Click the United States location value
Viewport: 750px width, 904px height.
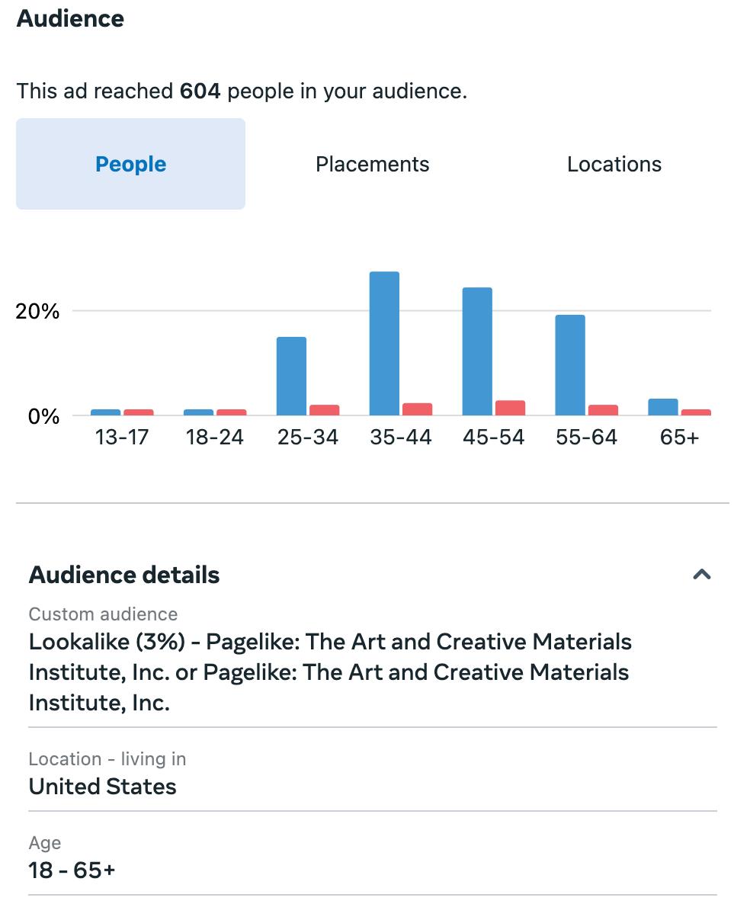(103, 787)
